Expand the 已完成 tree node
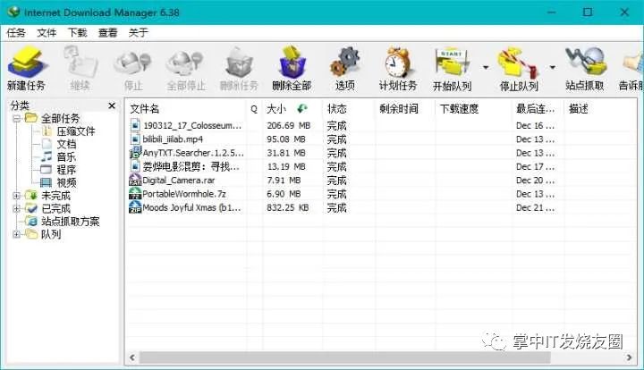 [x=17, y=208]
